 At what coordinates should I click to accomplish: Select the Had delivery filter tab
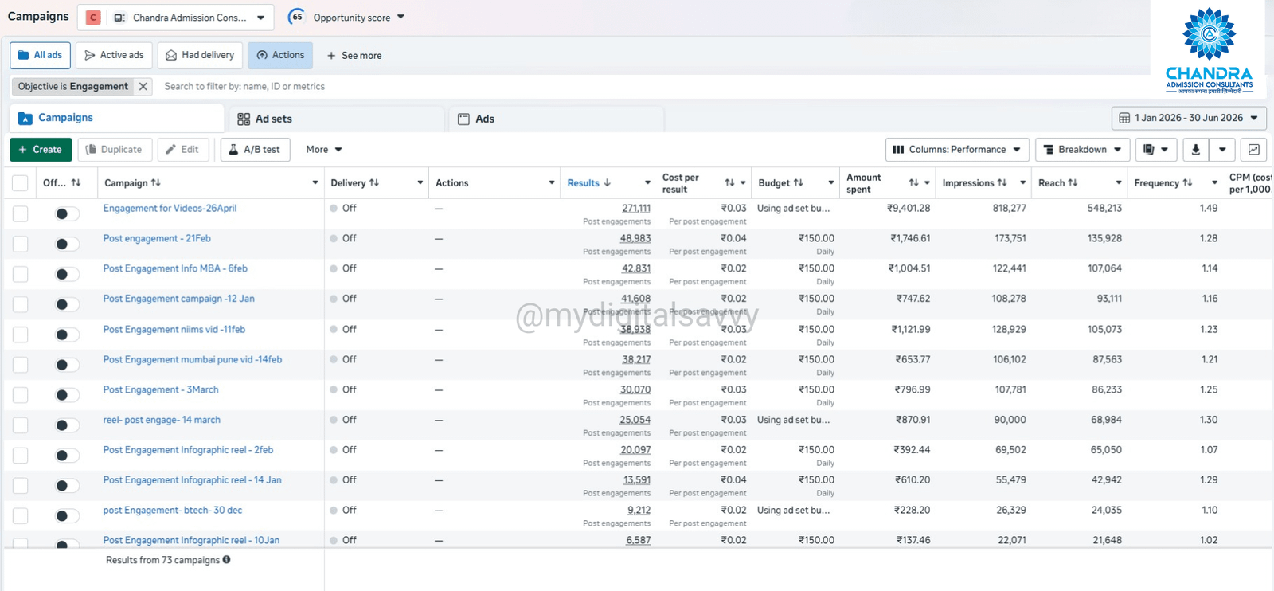point(200,55)
